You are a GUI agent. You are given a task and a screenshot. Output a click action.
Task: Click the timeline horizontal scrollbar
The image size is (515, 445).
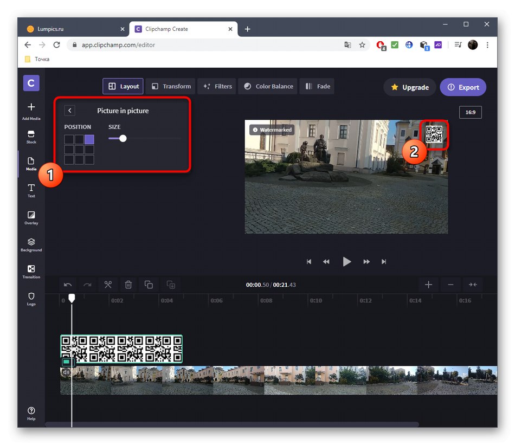coord(232,424)
